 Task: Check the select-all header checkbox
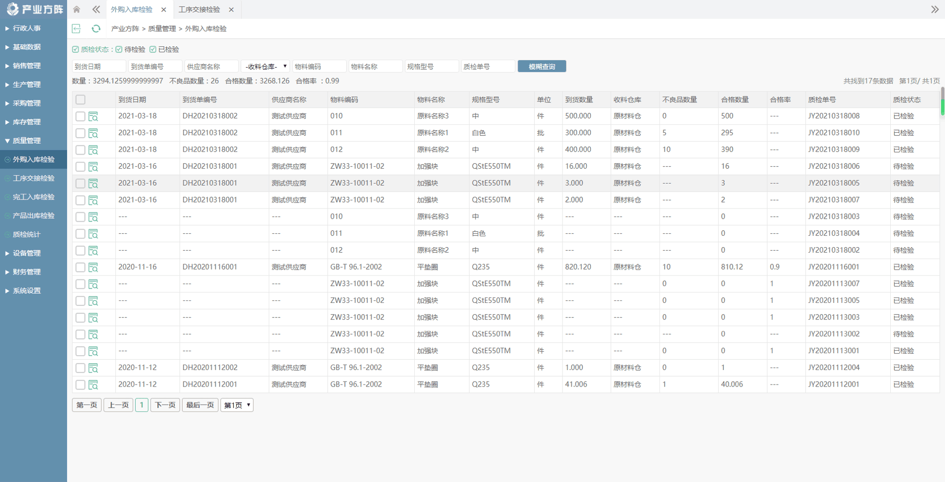(81, 100)
